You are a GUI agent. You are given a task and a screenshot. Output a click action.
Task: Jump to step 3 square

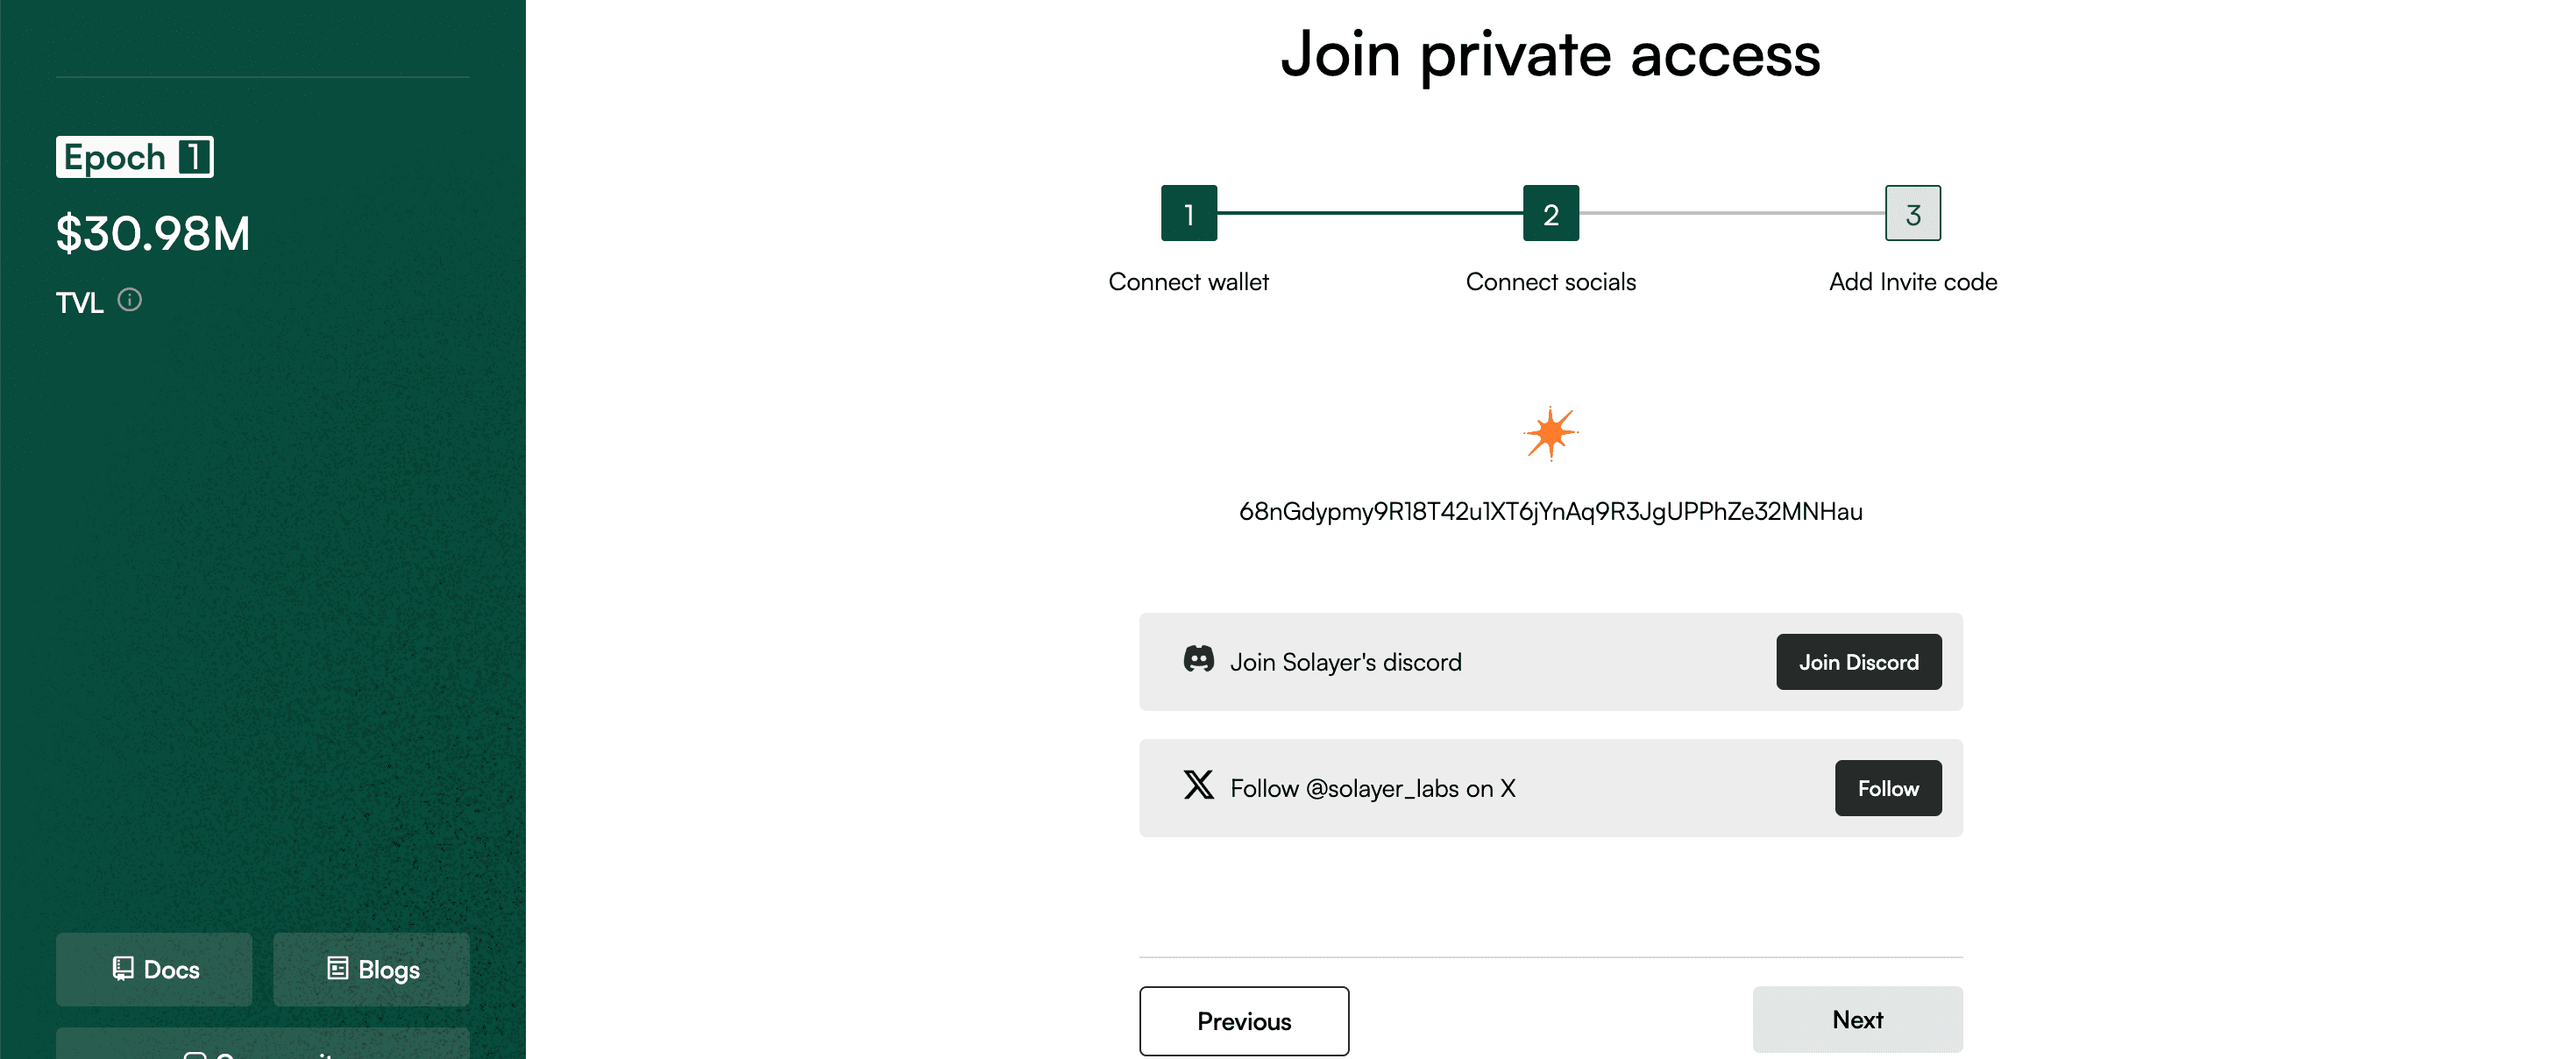tap(1912, 213)
